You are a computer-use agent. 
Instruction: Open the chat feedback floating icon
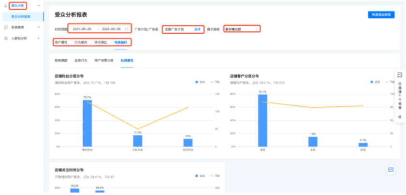391,169
